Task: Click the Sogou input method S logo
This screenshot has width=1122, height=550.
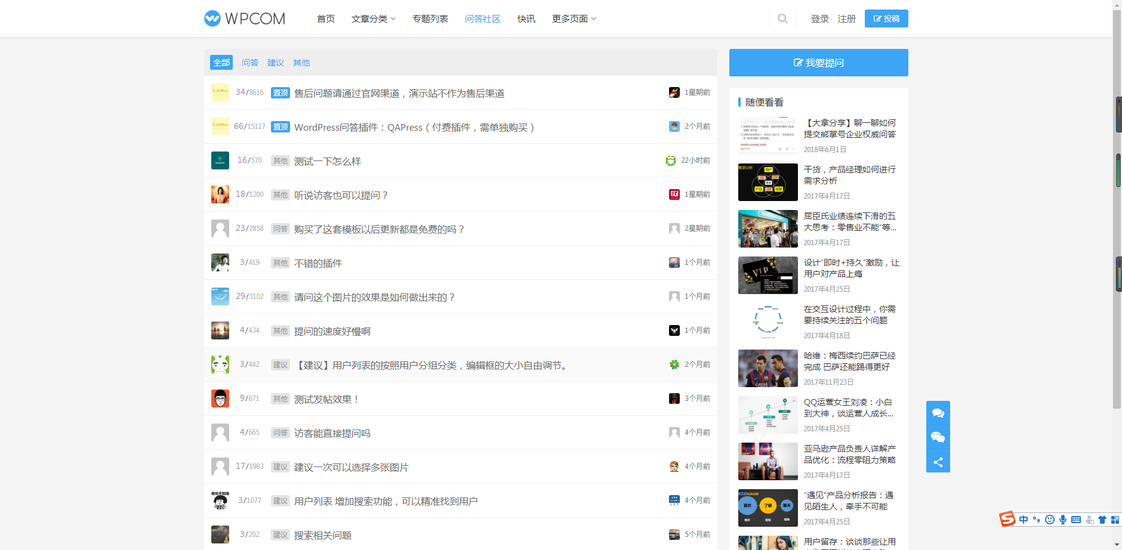Action: pos(1007,519)
